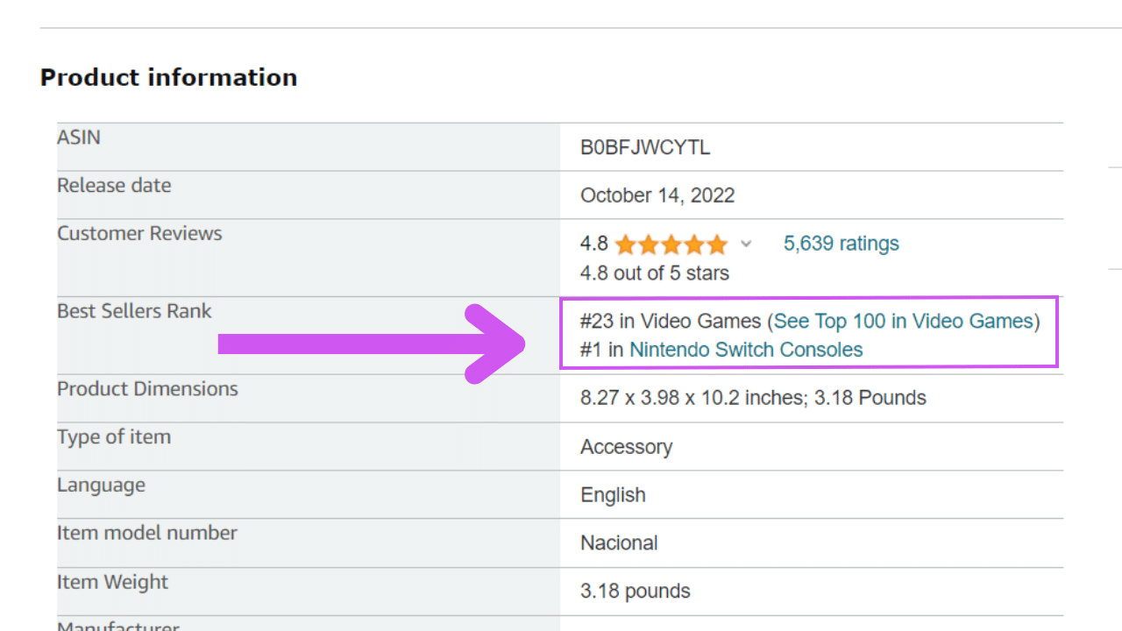Open the Nintendo Switch Consoles category link
The width and height of the screenshot is (1122, 631).
(746, 350)
